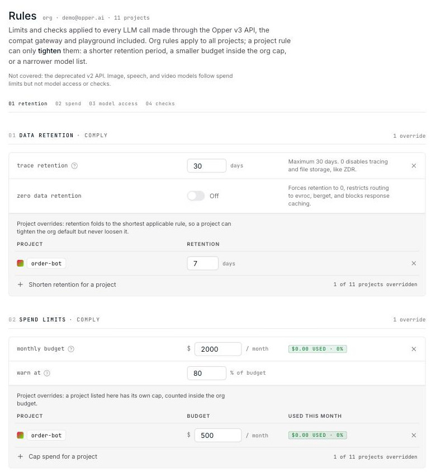Click 'org · demo@opper.ai · 11 projects' text

click(96, 17)
